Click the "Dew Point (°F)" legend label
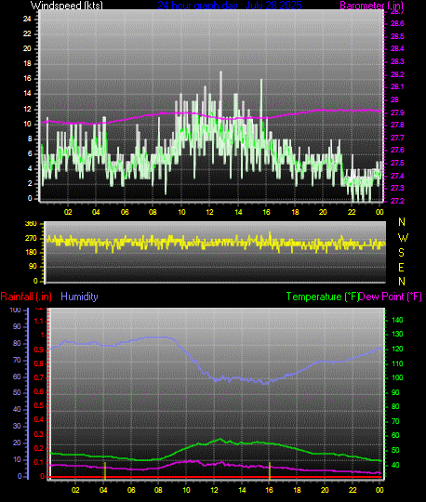 (x=390, y=297)
